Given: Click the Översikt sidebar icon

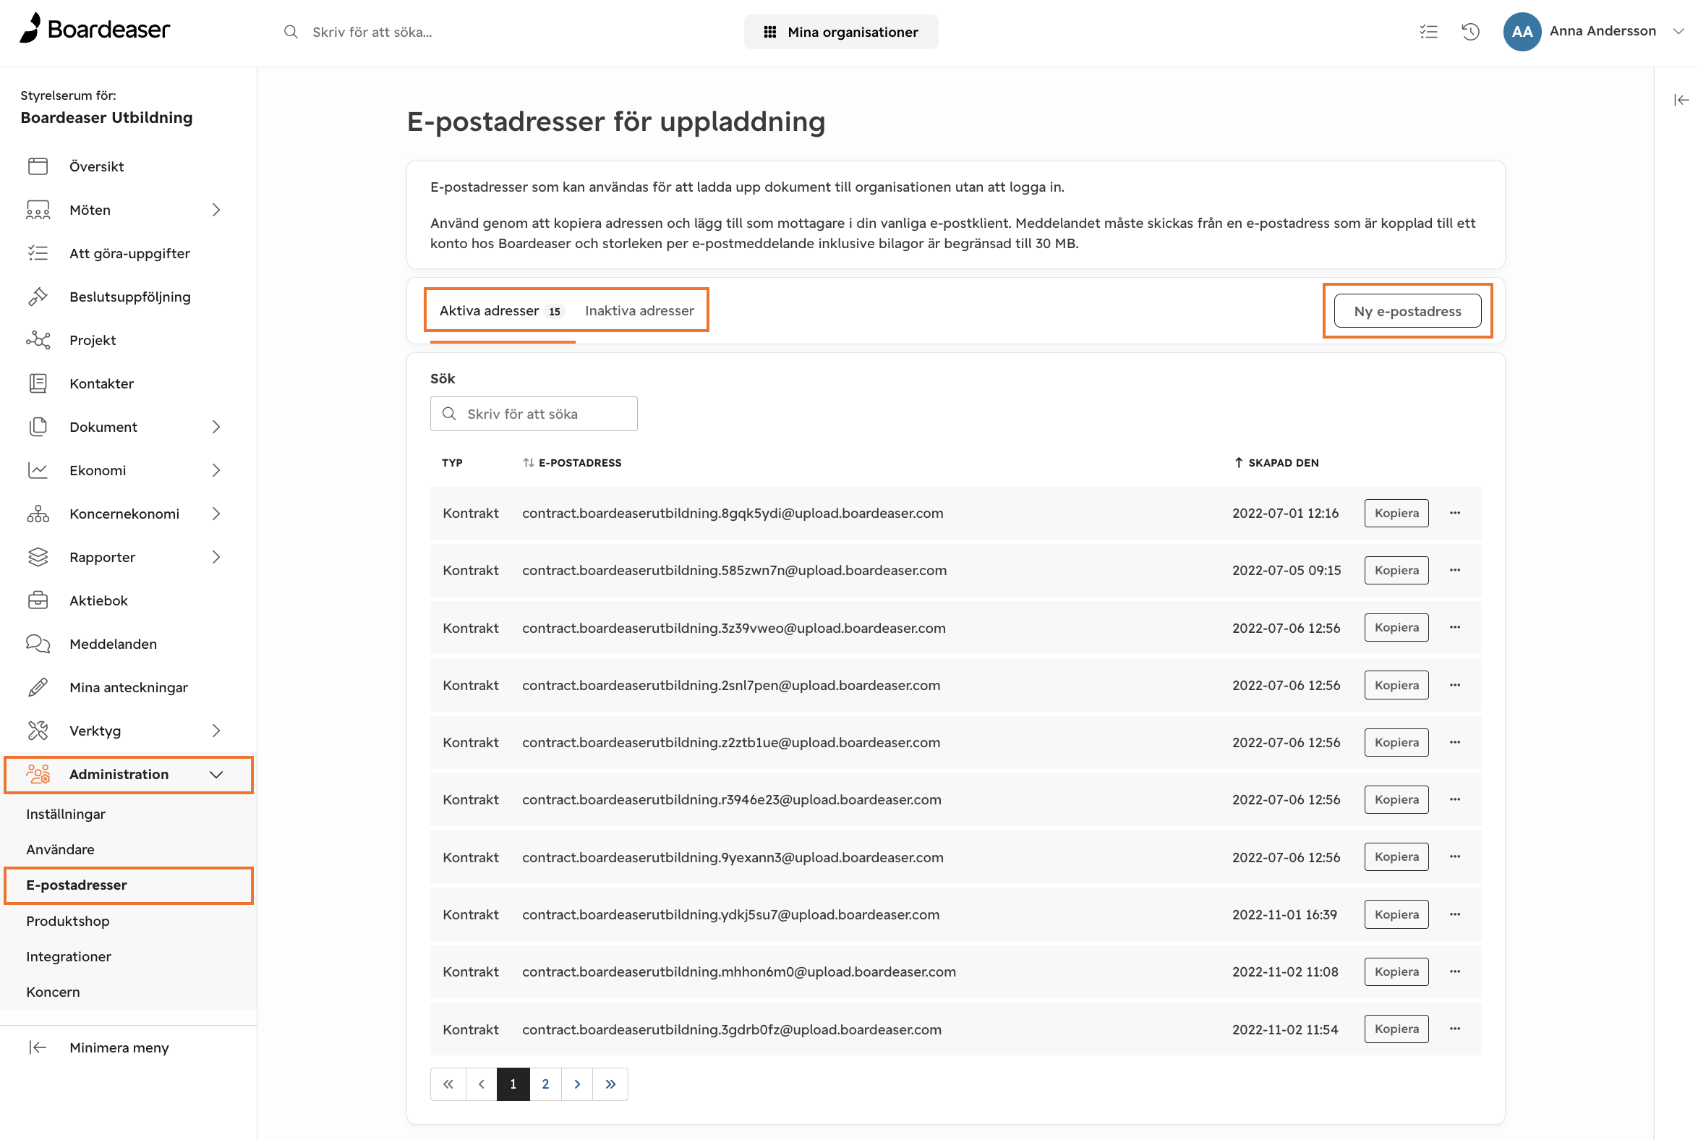Looking at the screenshot, I should click(38, 166).
